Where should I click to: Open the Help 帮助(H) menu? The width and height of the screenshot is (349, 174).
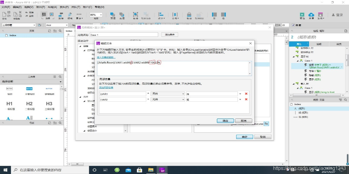99,7
